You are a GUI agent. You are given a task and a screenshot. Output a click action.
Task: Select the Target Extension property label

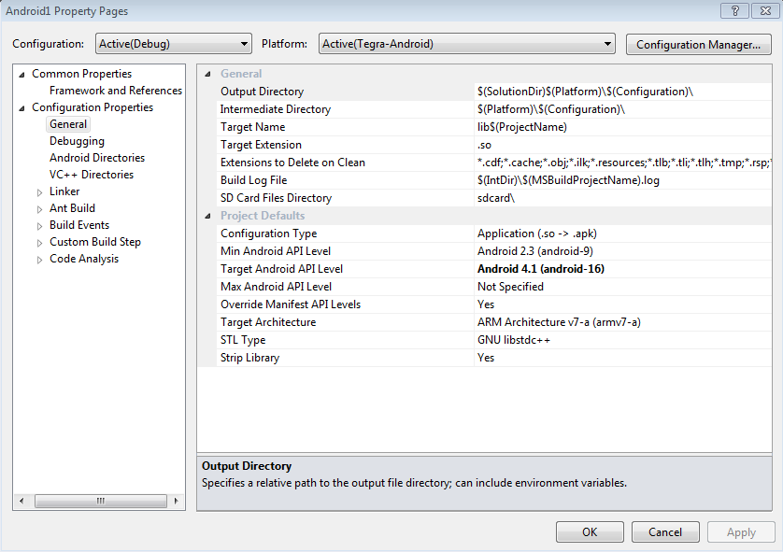tap(262, 145)
